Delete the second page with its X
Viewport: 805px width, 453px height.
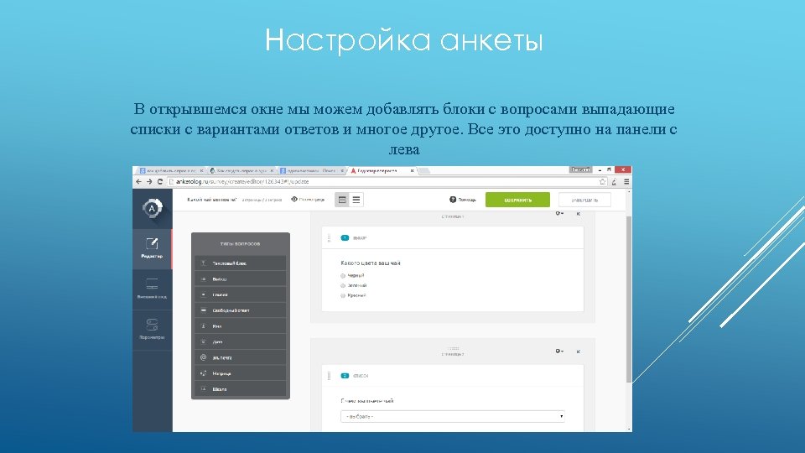click(578, 351)
